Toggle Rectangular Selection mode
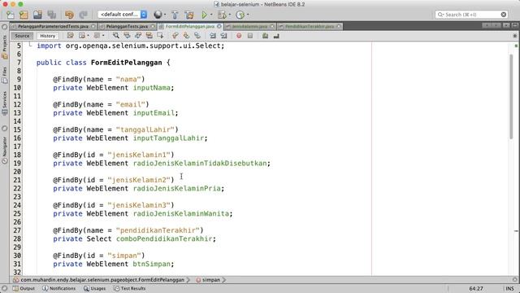Viewport: 520px width, 293px height. click(160, 36)
